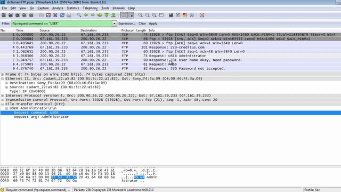Zoom out toolbar icon
Screen dimensions: 341x192
[148, 15]
